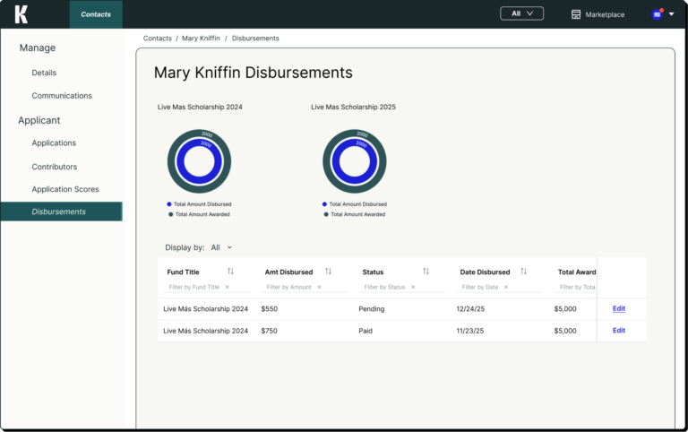This screenshot has width=688, height=432.
Task: Edit the $550 Pending disbursement
Action: [619, 308]
